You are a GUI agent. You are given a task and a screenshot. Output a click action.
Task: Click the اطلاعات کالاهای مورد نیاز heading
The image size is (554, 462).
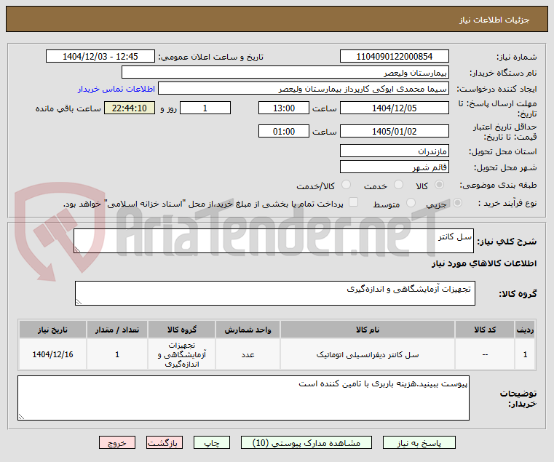click(x=483, y=263)
